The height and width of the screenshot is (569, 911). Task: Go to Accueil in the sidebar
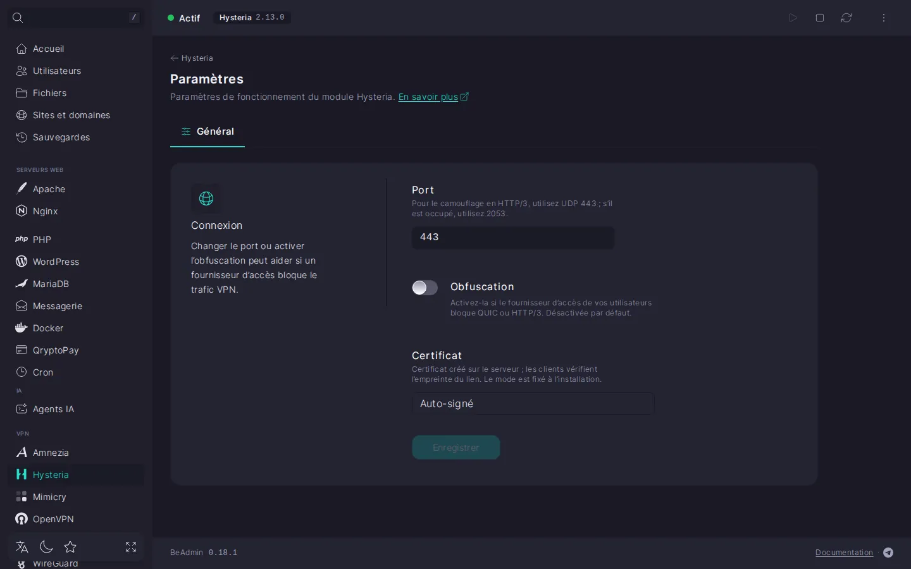click(76, 49)
